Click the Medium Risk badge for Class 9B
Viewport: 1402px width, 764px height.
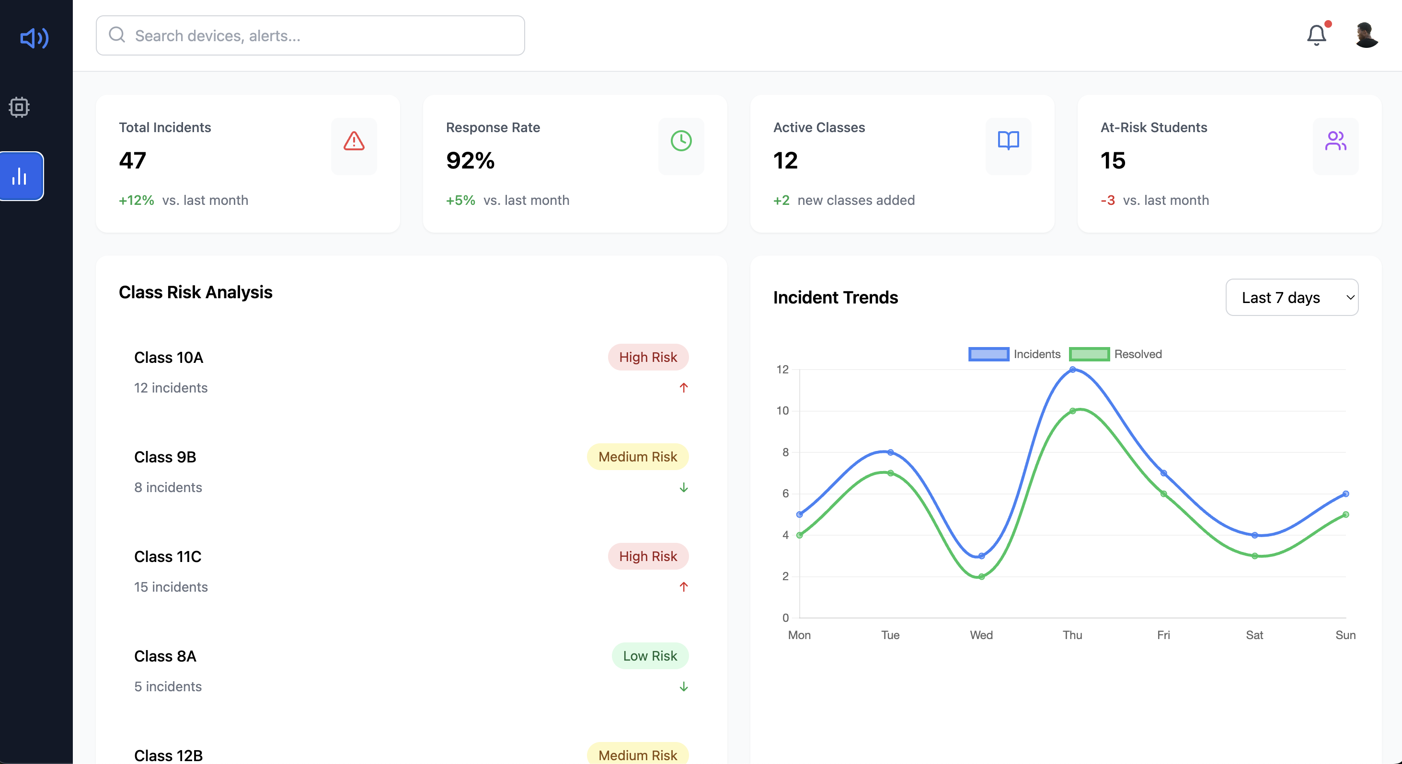click(637, 457)
